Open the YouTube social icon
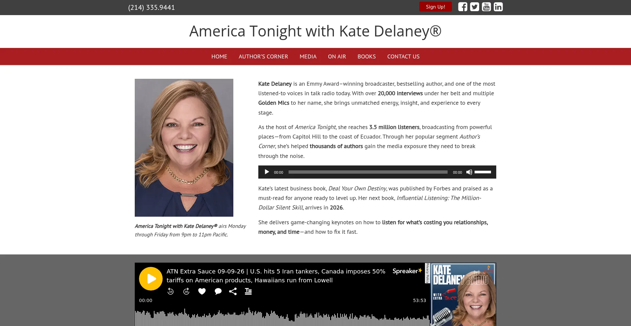This screenshot has width=631, height=326. 486,7
